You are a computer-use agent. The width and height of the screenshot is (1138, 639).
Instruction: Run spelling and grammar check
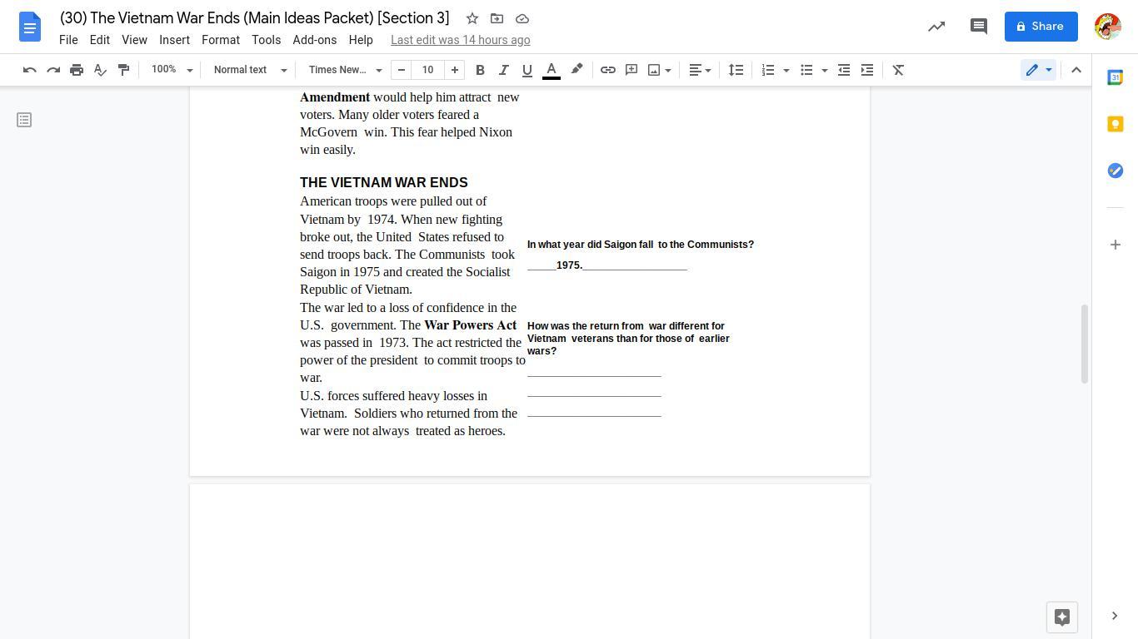point(100,70)
